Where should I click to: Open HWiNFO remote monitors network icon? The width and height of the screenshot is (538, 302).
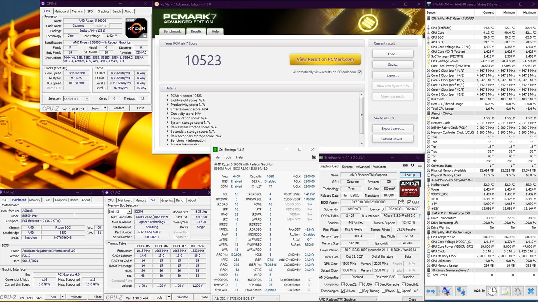pos(461,291)
